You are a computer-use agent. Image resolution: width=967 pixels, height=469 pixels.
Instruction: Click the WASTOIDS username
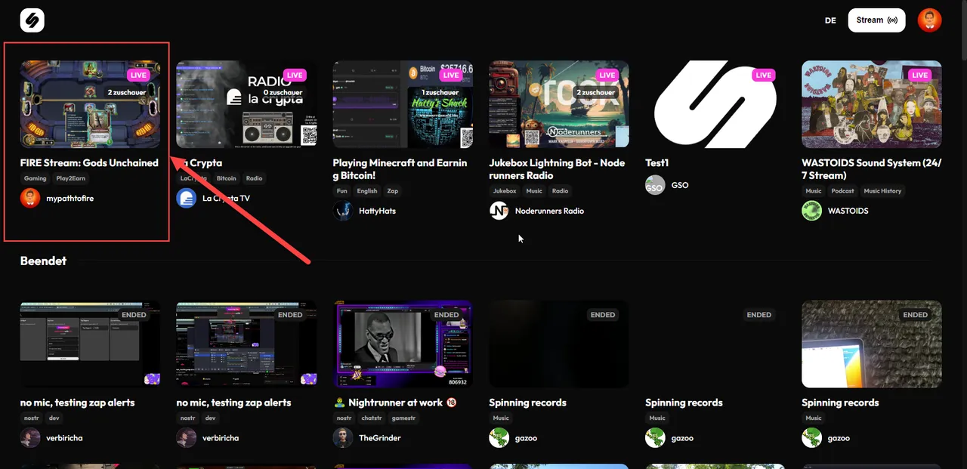tap(848, 211)
